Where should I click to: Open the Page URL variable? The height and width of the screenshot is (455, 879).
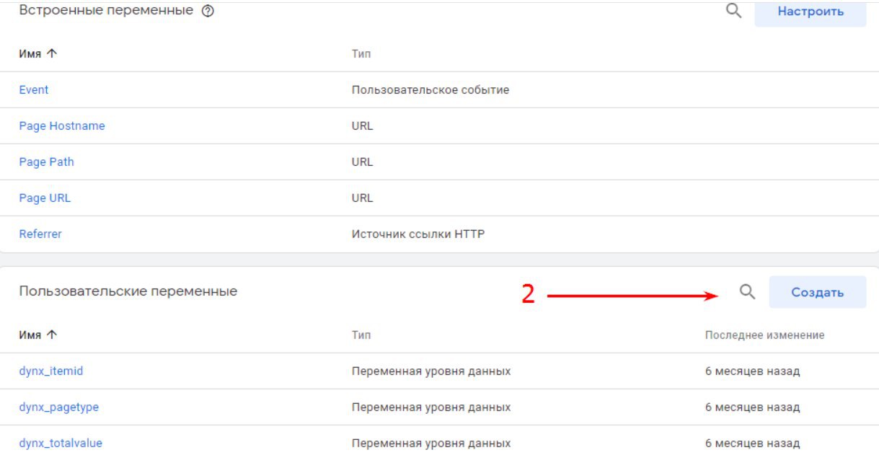tap(45, 198)
